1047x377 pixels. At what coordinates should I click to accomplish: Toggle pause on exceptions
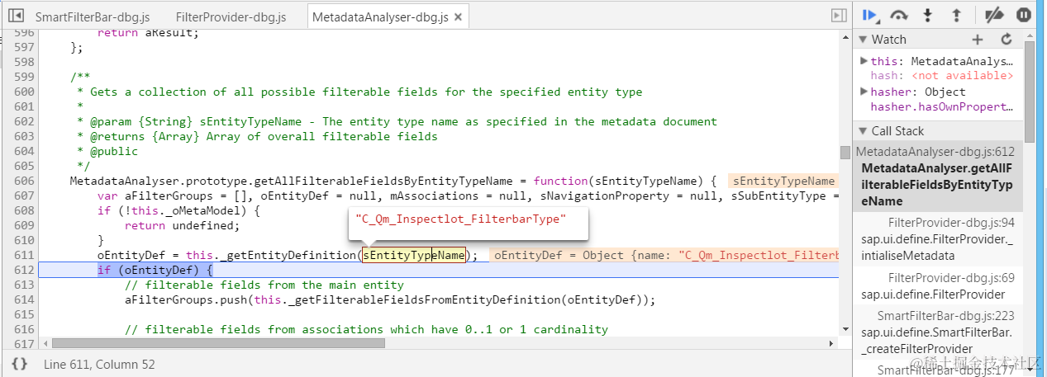pos(1023,15)
